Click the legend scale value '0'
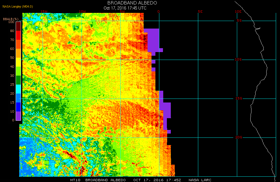Viewport: 280px width, 182px height. (13, 120)
